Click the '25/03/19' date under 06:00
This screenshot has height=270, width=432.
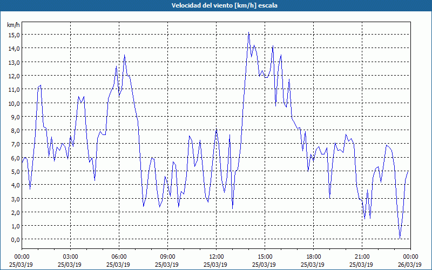(118, 265)
